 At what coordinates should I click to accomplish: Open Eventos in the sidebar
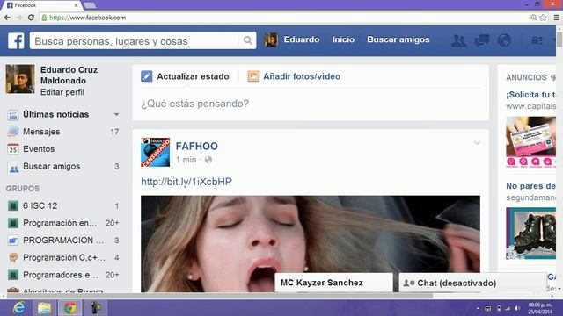(39, 149)
